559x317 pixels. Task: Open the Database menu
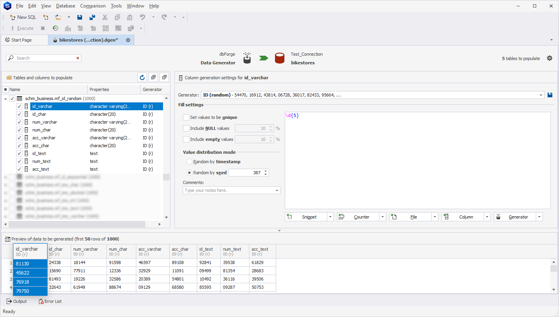[66, 6]
